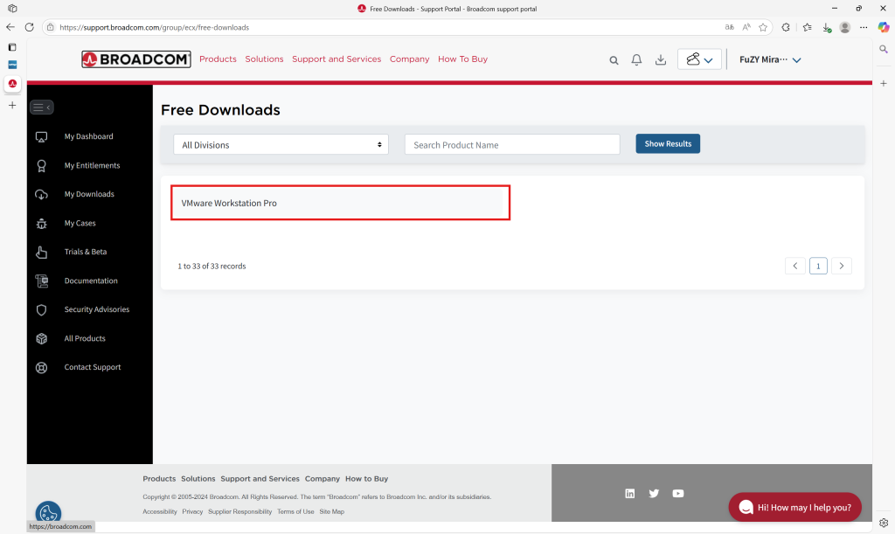
Task: Open Support and Services in the top navigation
Action: 336,59
